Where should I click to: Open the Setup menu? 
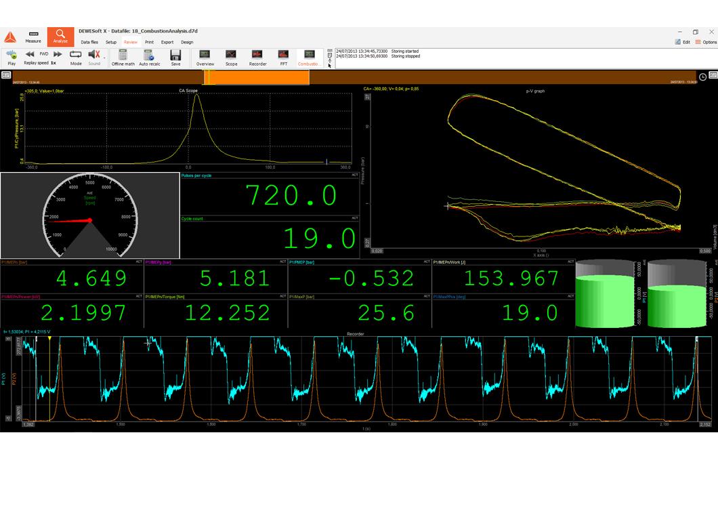111,42
